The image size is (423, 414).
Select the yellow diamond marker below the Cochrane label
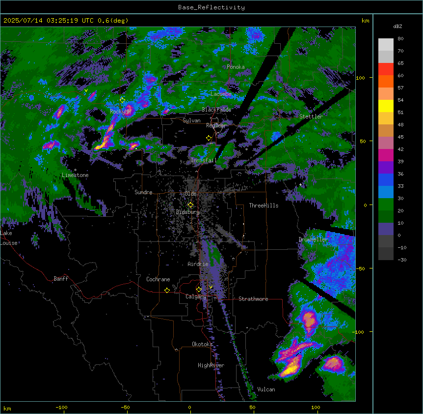coord(167,290)
